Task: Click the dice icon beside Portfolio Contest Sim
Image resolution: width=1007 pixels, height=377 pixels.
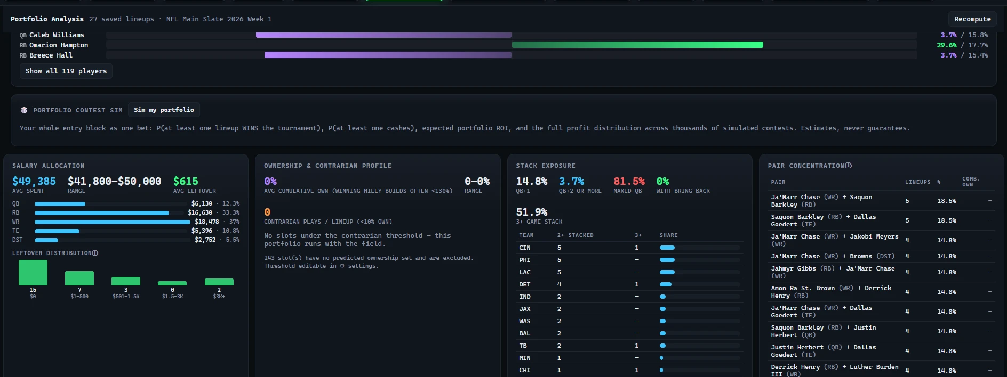Action: [x=24, y=110]
